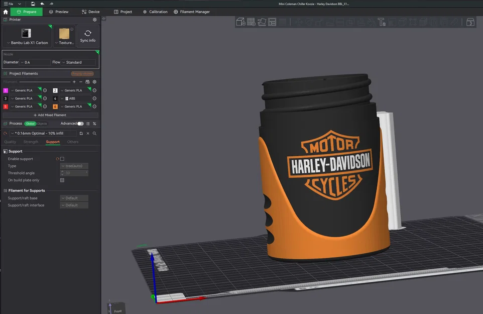This screenshot has height=314, width=483.
Task: Open the Device tab
Action: pos(90,12)
